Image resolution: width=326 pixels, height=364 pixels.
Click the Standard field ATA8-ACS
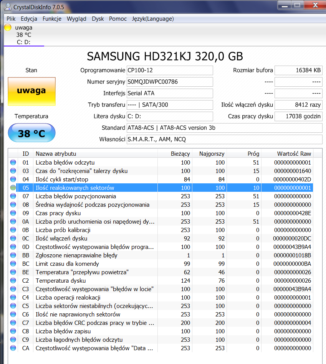(x=225, y=128)
